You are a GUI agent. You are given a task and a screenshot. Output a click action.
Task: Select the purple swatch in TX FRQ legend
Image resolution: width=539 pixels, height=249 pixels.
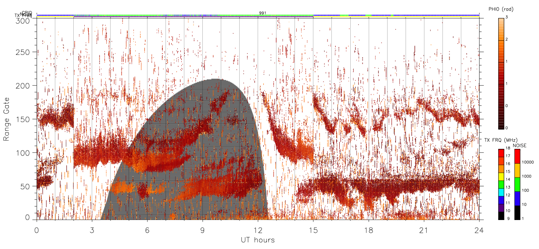(501, 208)
